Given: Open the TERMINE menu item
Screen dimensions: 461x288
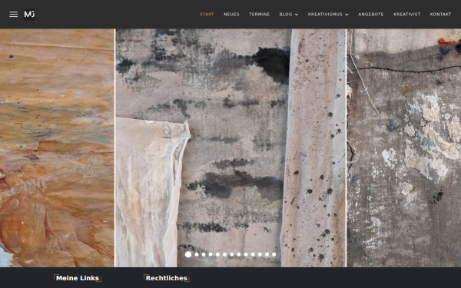Looking at the screenshot, I should (x=260, y=15).
